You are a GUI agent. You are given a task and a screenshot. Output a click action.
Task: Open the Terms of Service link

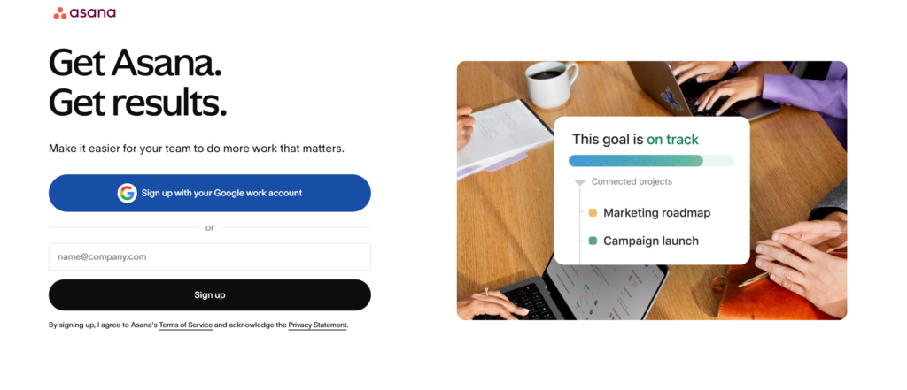[x=186, y=325]
